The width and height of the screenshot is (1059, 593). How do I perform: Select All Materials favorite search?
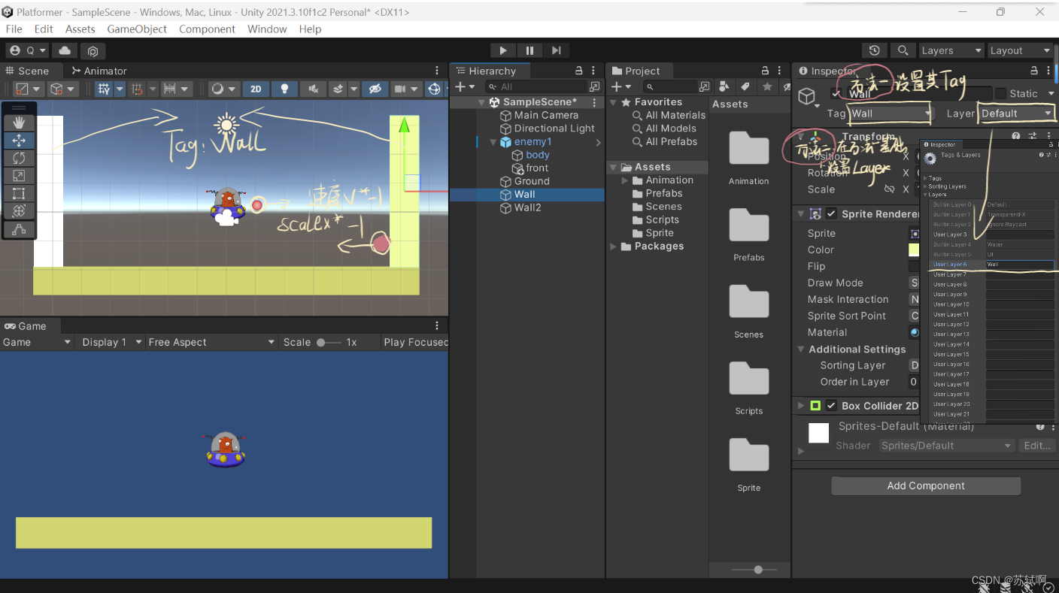pyautogui.click(x=669, y=115)
